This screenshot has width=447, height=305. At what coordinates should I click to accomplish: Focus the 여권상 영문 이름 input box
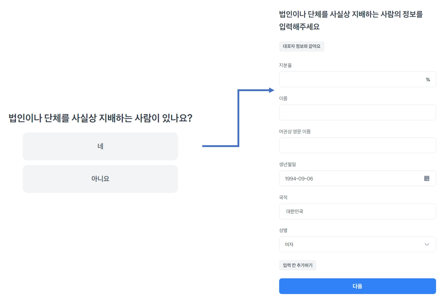point(357,145)
